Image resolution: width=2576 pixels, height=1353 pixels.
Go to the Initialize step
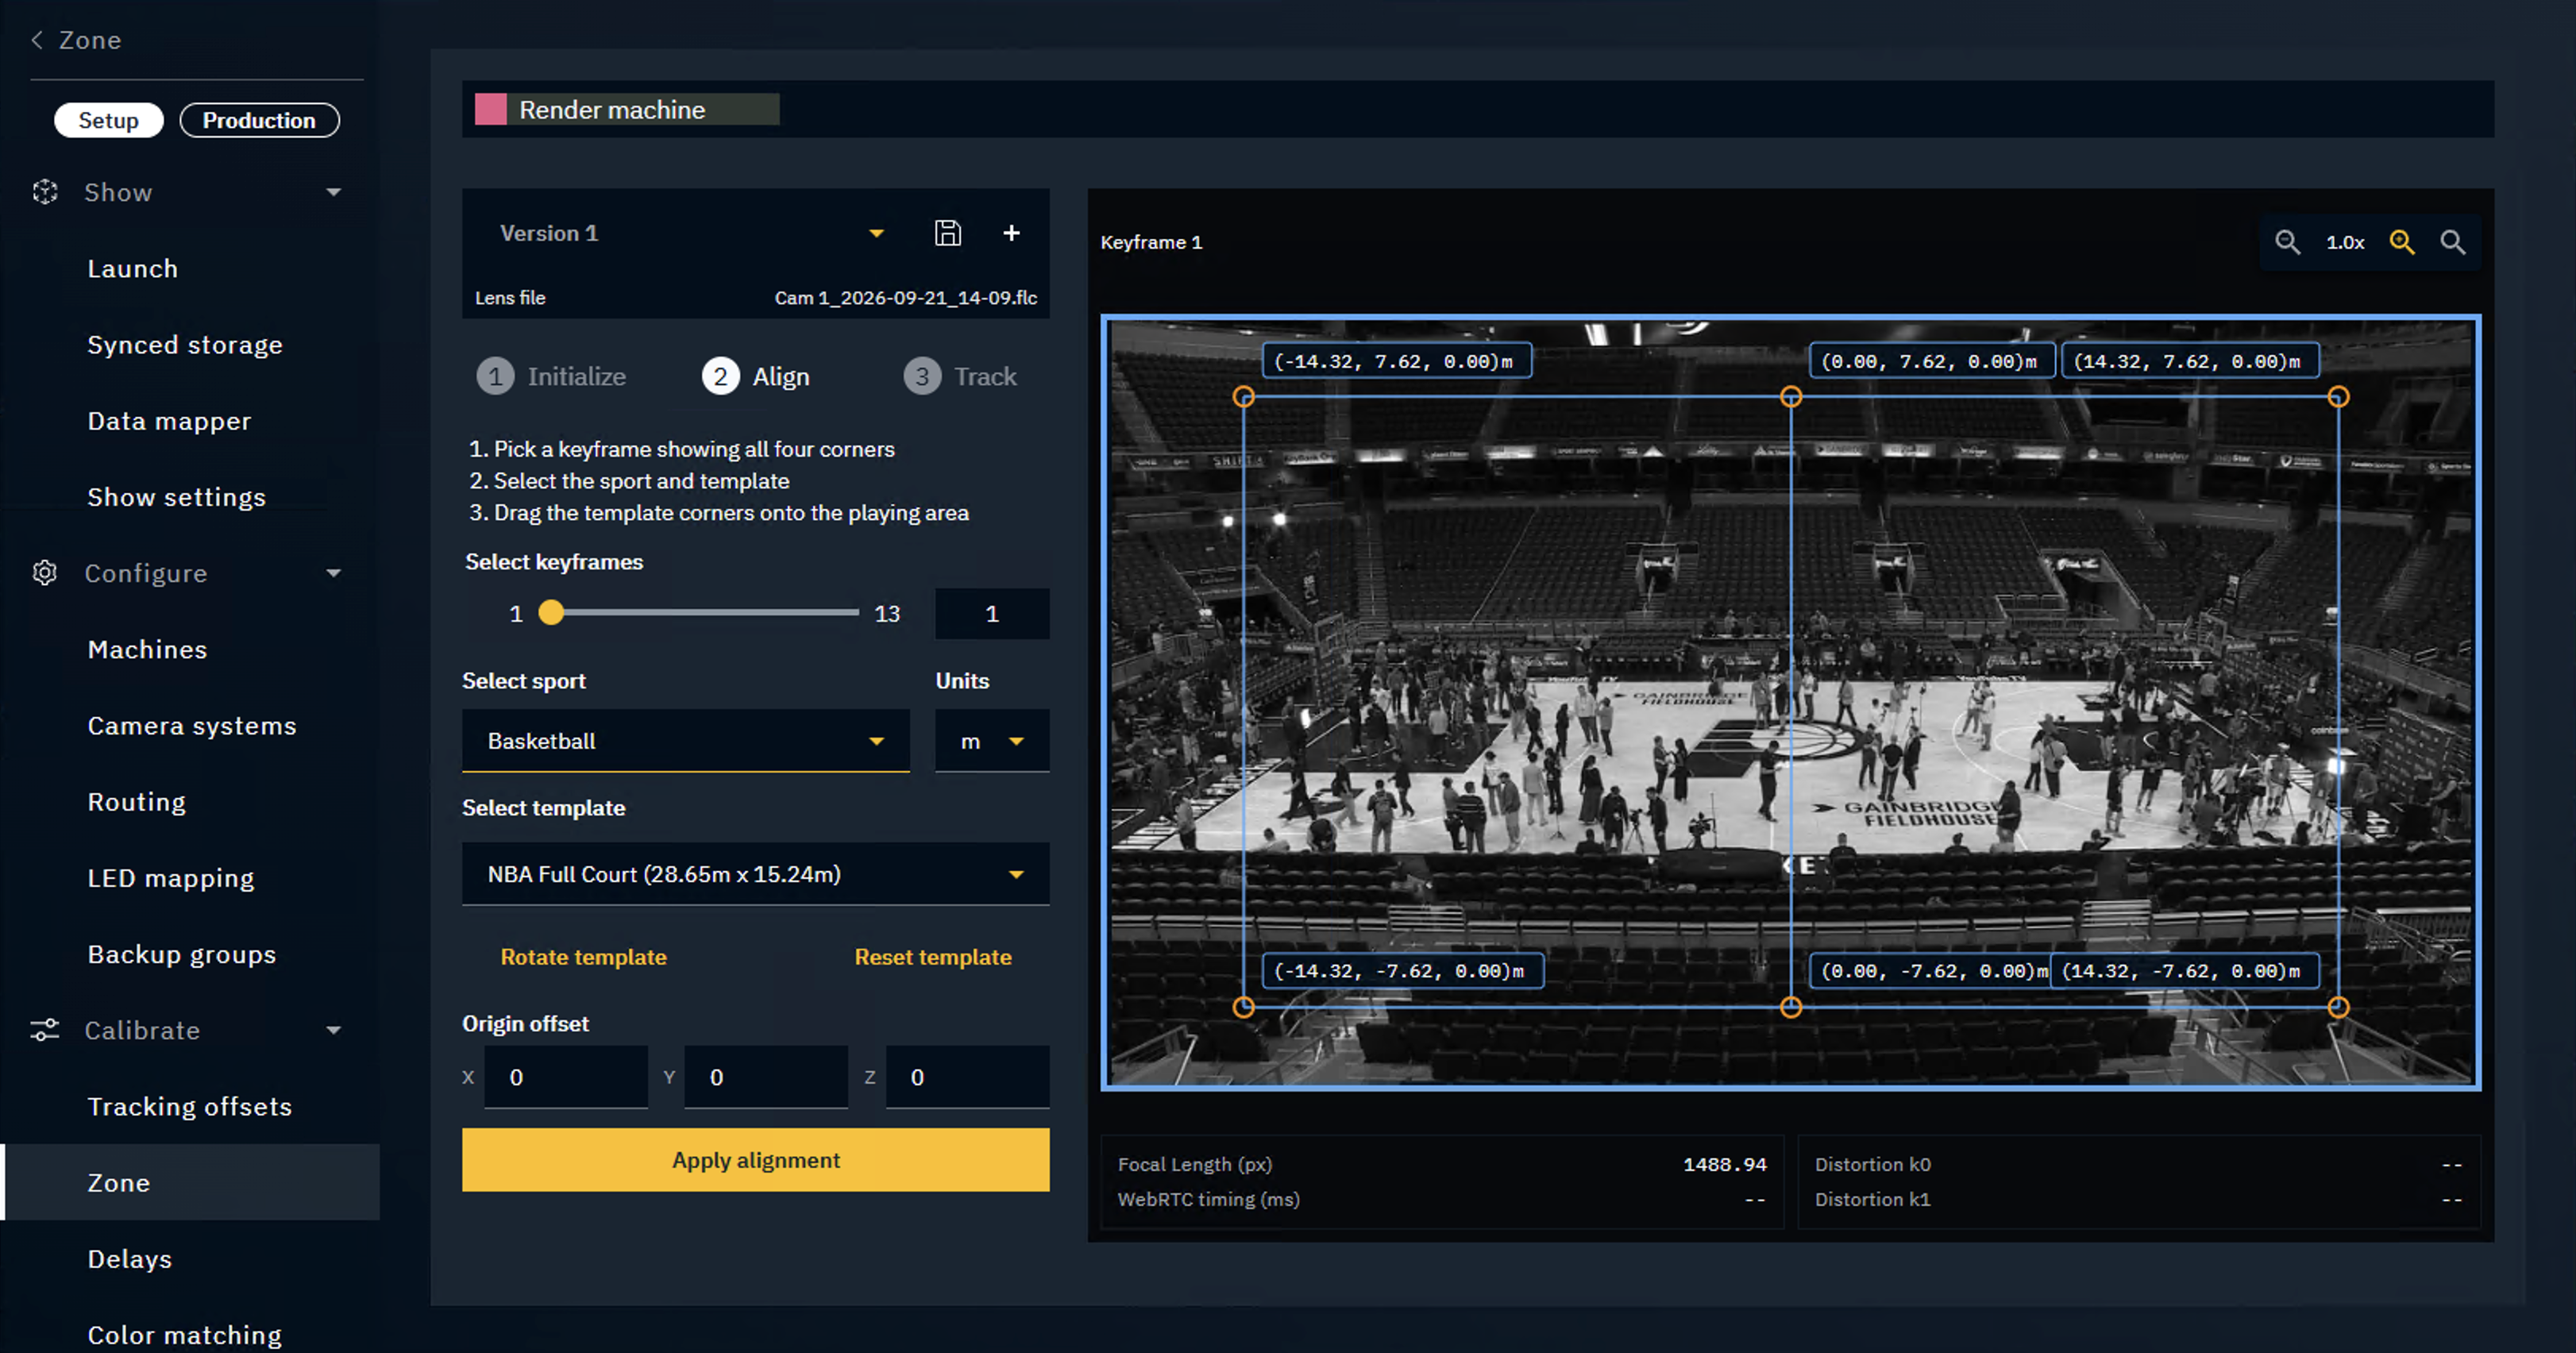[552, 377]
